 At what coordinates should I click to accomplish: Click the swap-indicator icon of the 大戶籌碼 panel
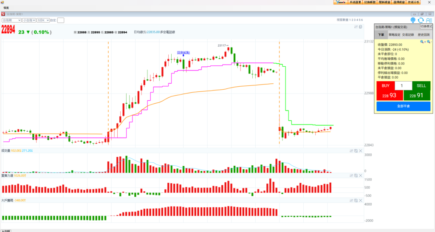356,201
